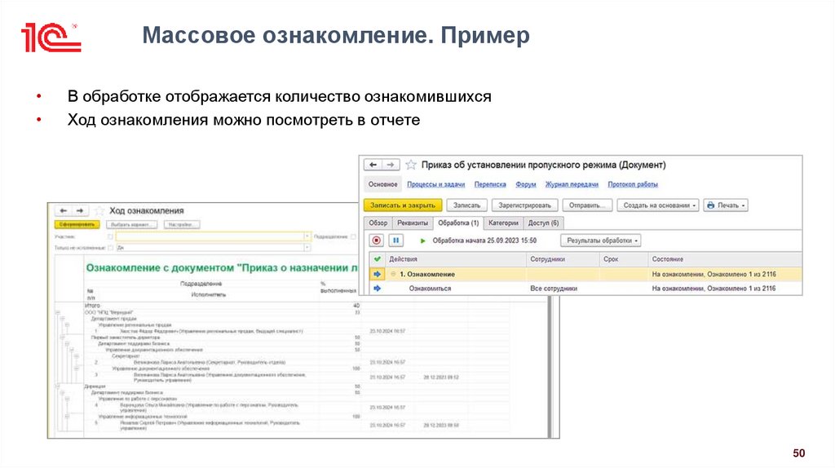
Task: Click the Дирекция group row in the report
Action: click(222, 386)
